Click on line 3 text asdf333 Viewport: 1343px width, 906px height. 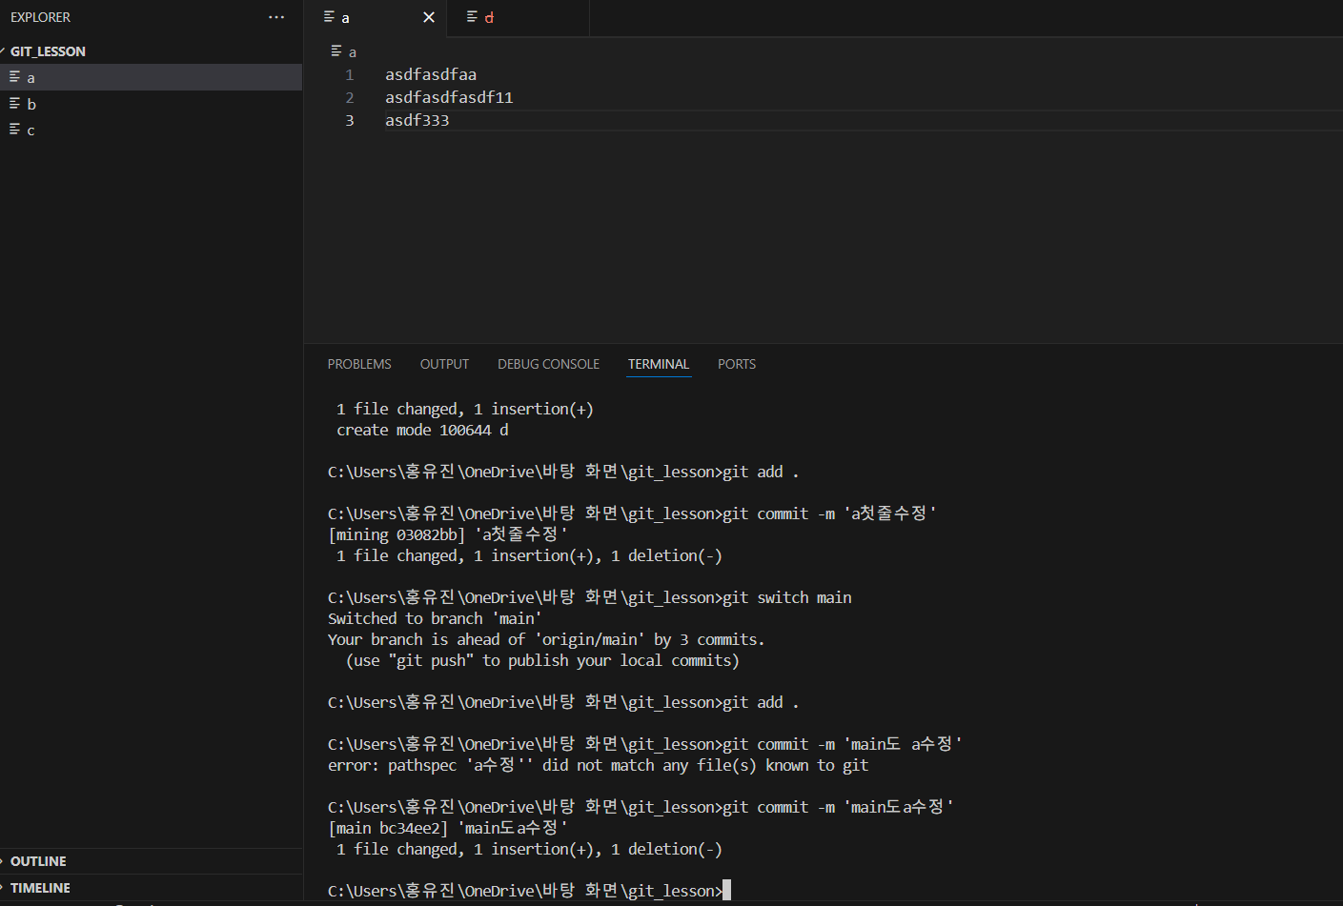pos(417,120)
